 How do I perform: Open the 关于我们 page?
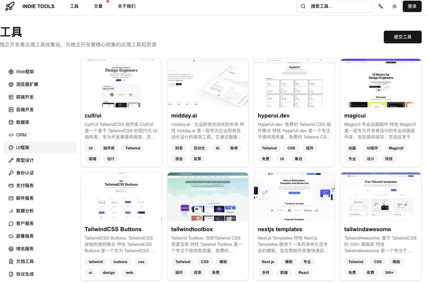pos(127,6)
